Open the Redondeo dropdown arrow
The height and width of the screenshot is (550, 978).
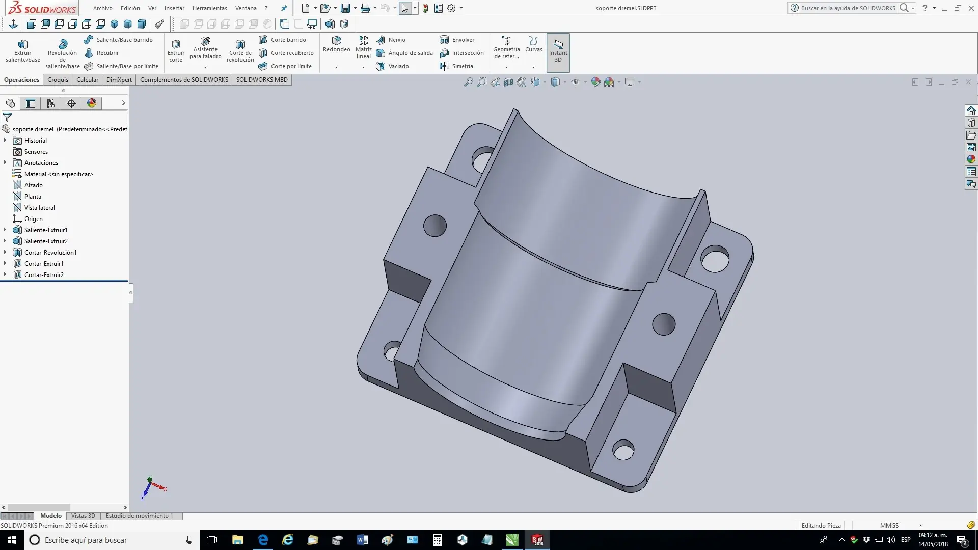tap(336, 67)
